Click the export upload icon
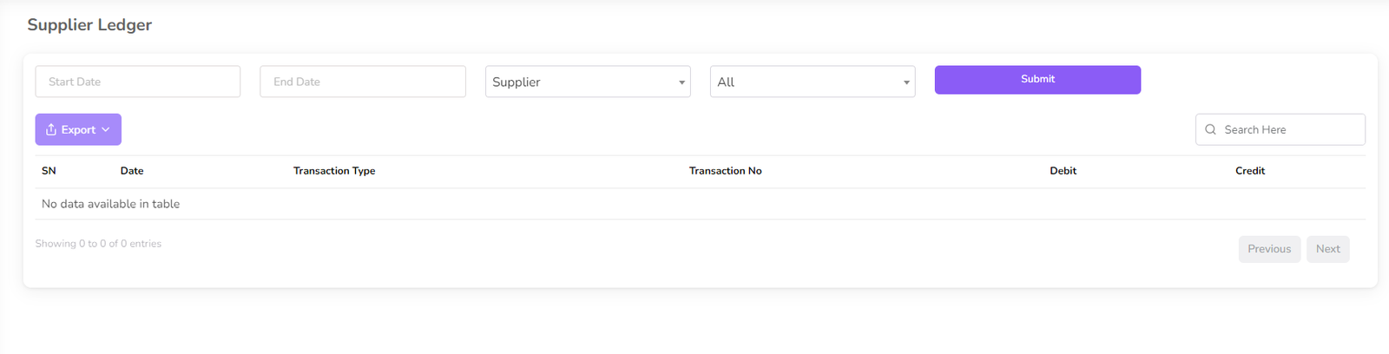Screen dimensions: 1389x354 point(51,129)
